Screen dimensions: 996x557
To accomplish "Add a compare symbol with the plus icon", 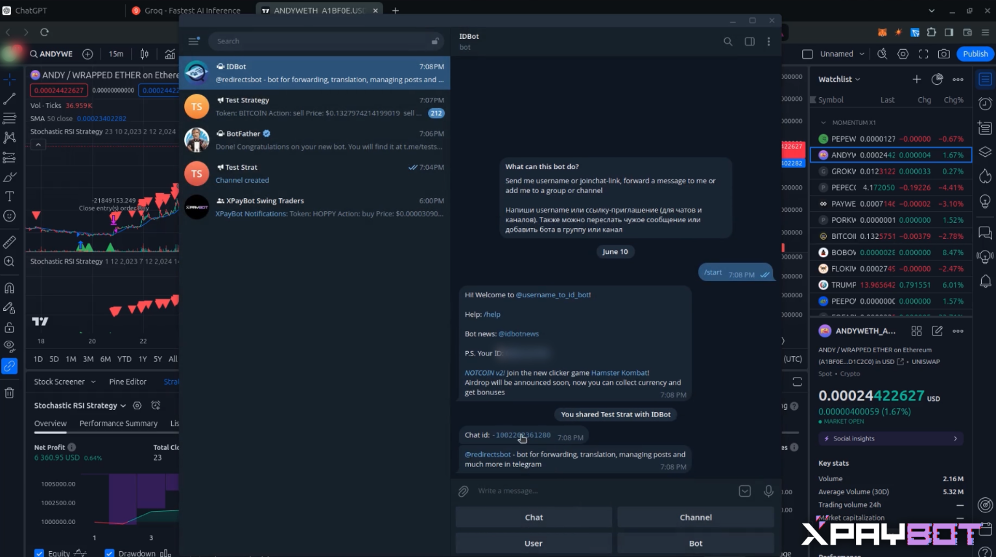I will 88,54.
